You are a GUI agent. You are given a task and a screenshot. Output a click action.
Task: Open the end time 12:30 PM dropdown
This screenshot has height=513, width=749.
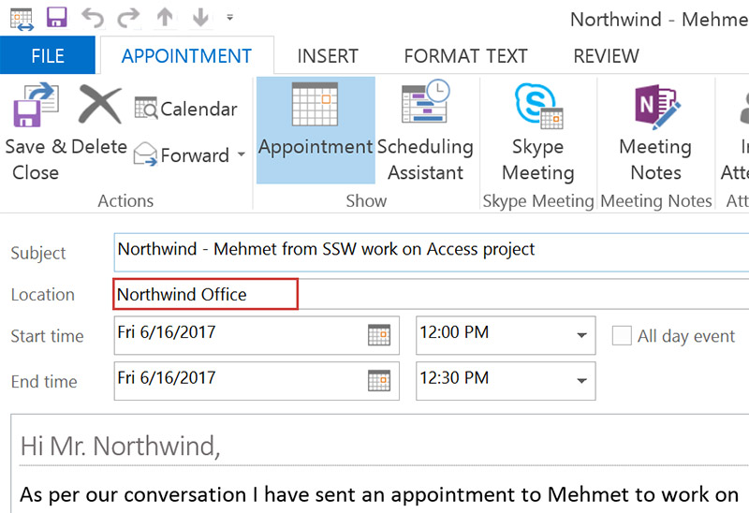(582, 380)
